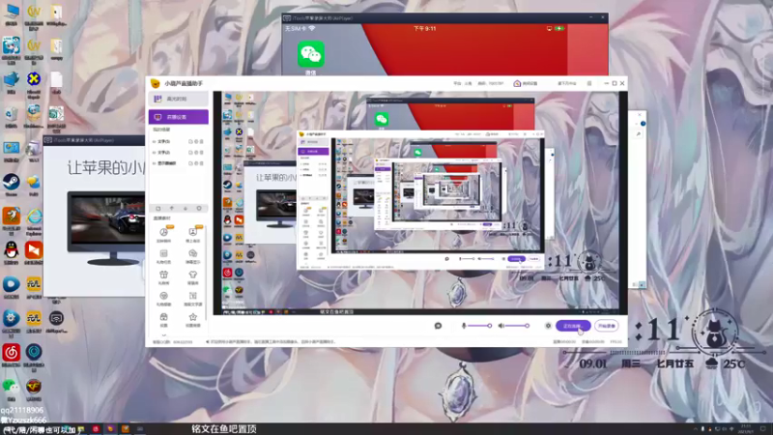Open the round face material widget
The height and width of the screenshot is (435, 773).
coord(163,298)
